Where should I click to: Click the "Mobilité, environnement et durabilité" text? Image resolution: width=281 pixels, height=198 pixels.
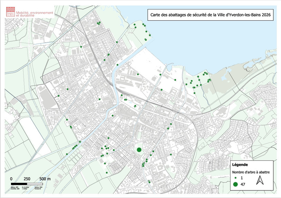[x=35, y=14]
